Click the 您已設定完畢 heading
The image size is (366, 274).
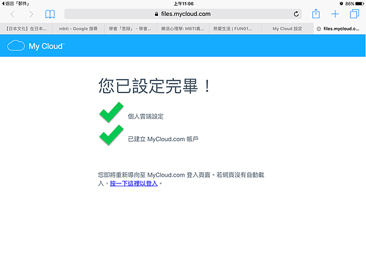(x=155, y=86)
